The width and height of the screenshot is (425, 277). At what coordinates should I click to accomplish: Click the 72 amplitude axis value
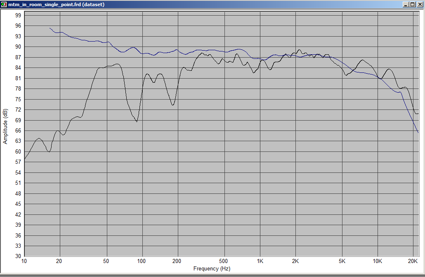18,110
